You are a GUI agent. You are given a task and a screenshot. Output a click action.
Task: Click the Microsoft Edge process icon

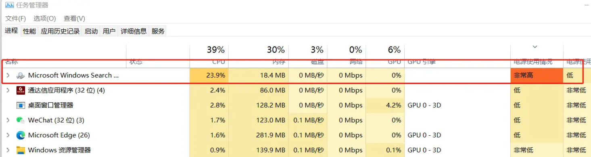[21, 135]
